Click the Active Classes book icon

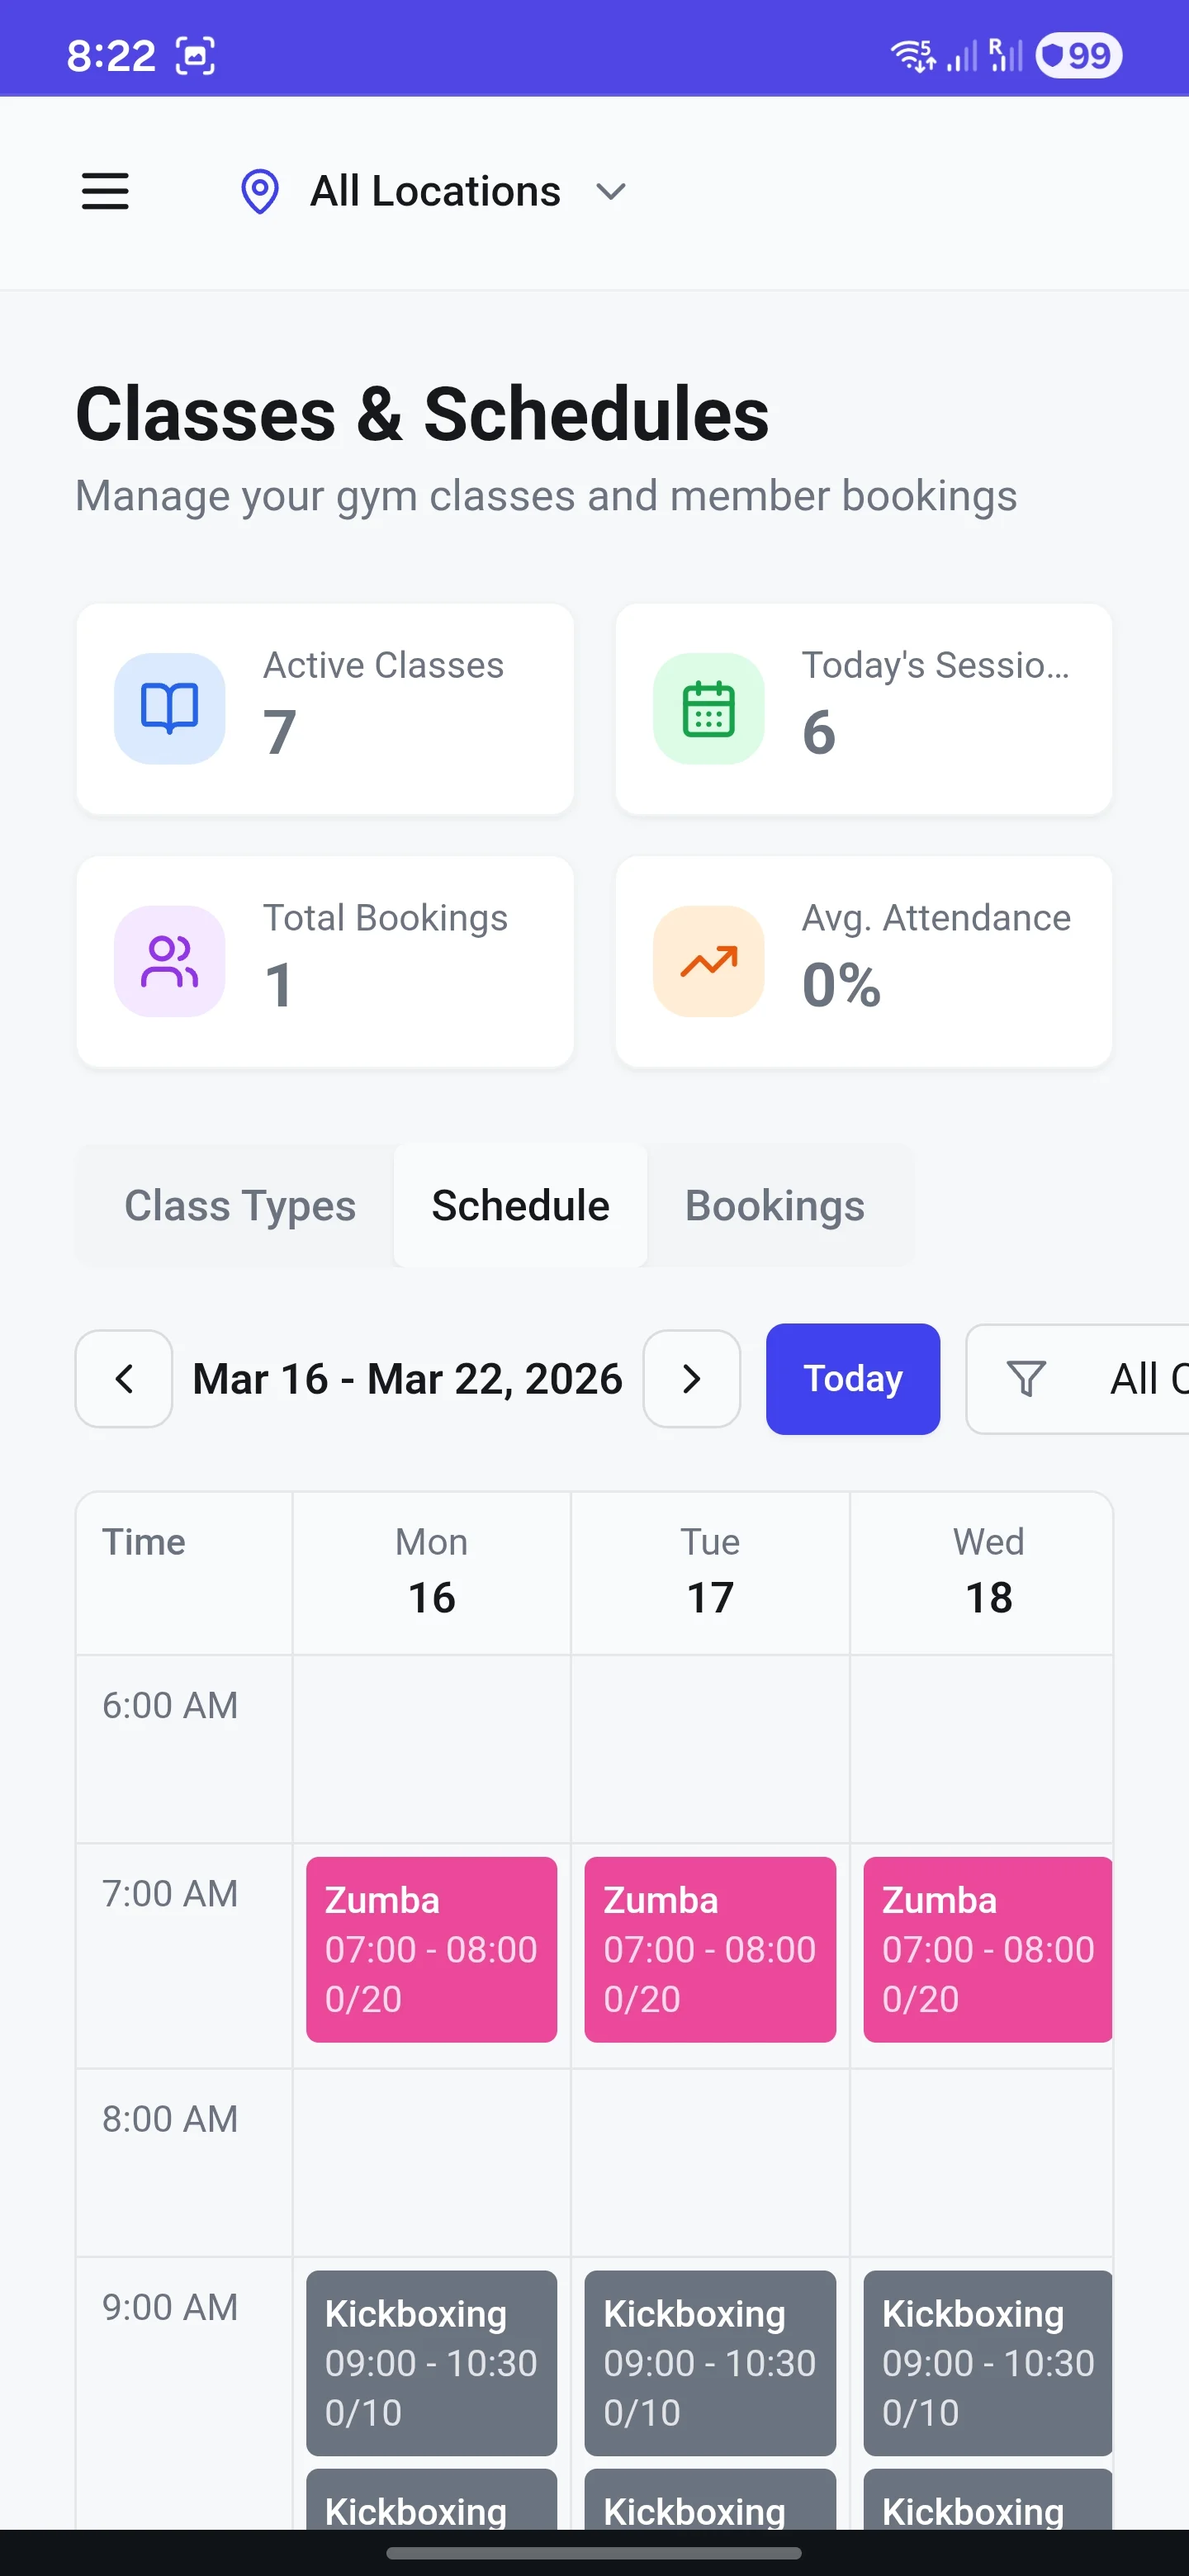[170, 709]
